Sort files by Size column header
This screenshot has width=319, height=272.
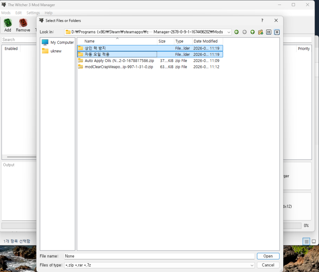(x=166, y=41)
